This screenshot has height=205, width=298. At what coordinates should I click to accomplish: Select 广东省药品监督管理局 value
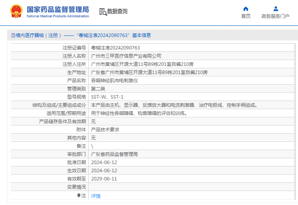tap(114, 154)
